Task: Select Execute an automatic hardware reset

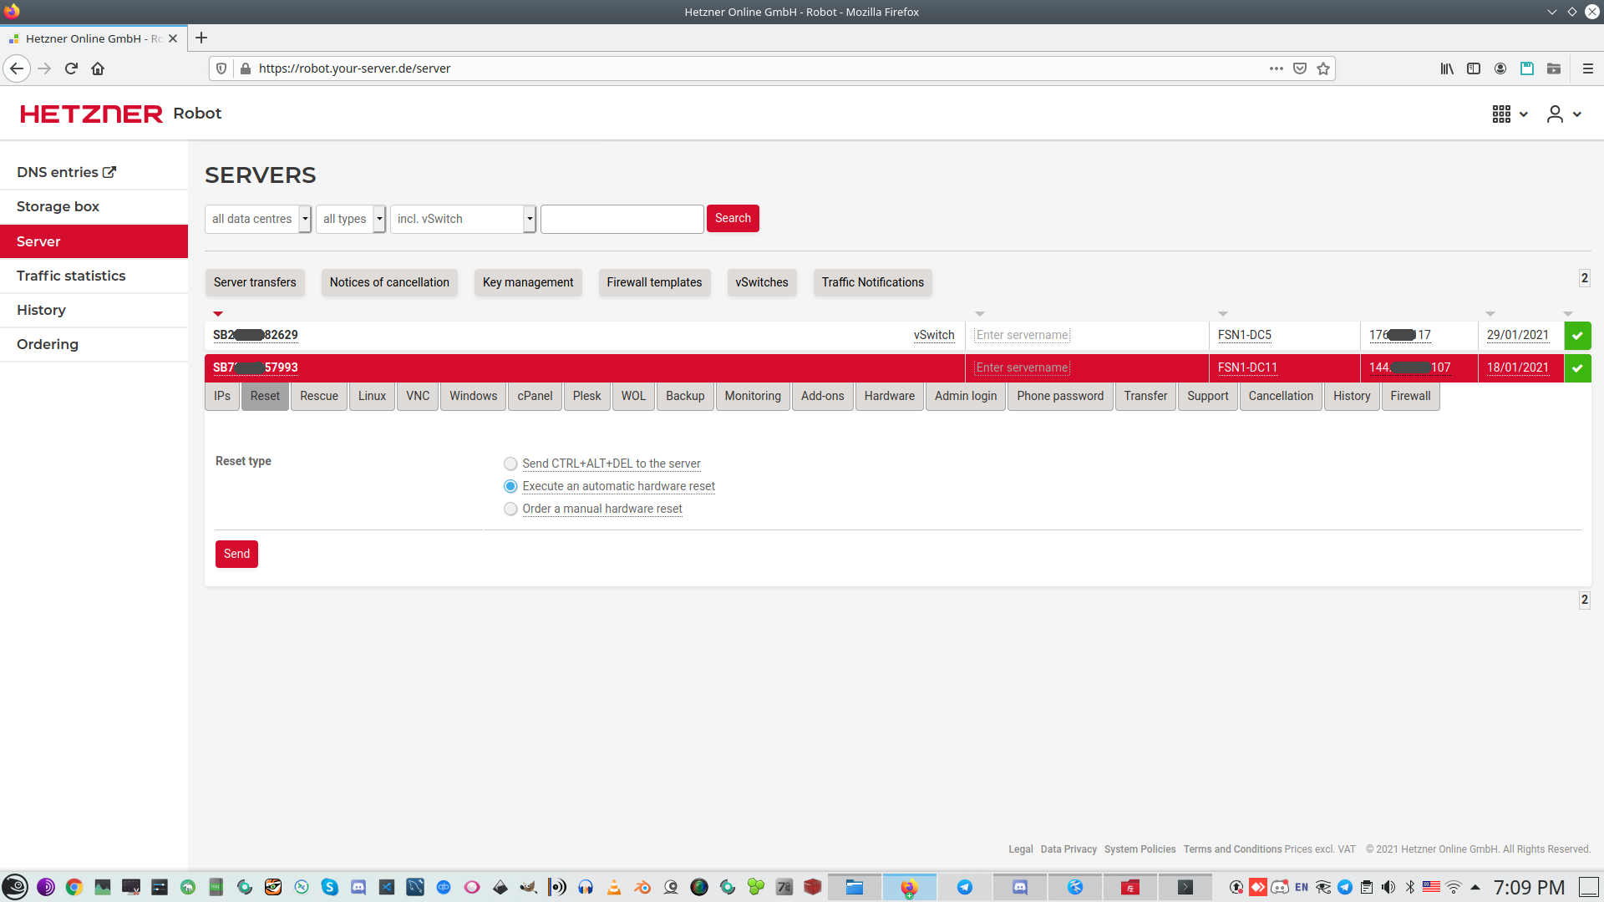Action: tap(510, 486)
